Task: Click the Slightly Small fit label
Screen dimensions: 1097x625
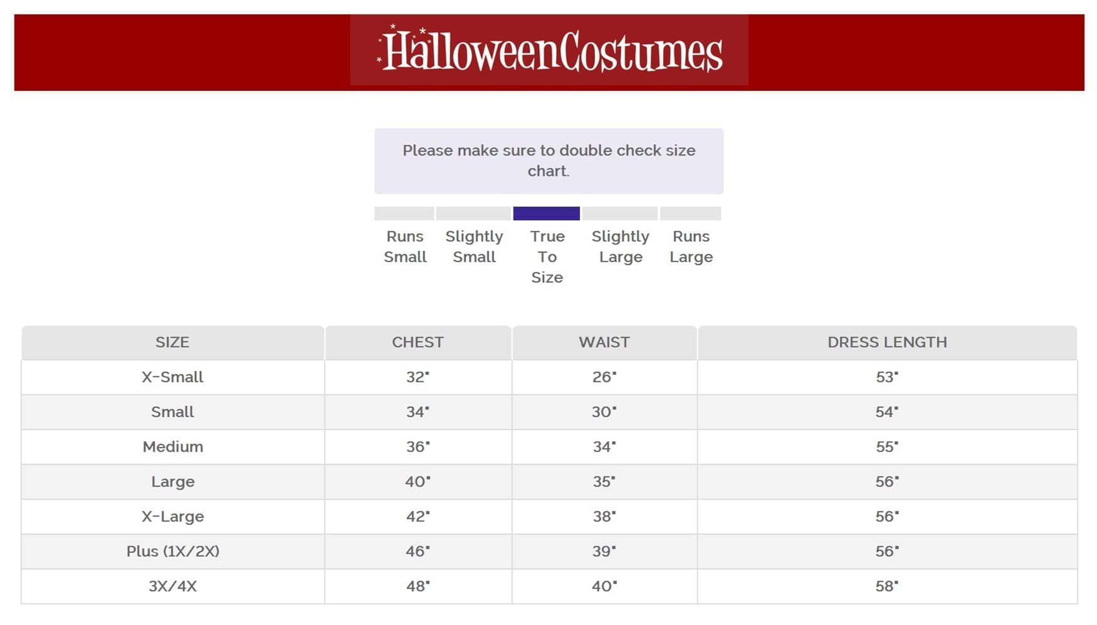Action: coord(474,246)
